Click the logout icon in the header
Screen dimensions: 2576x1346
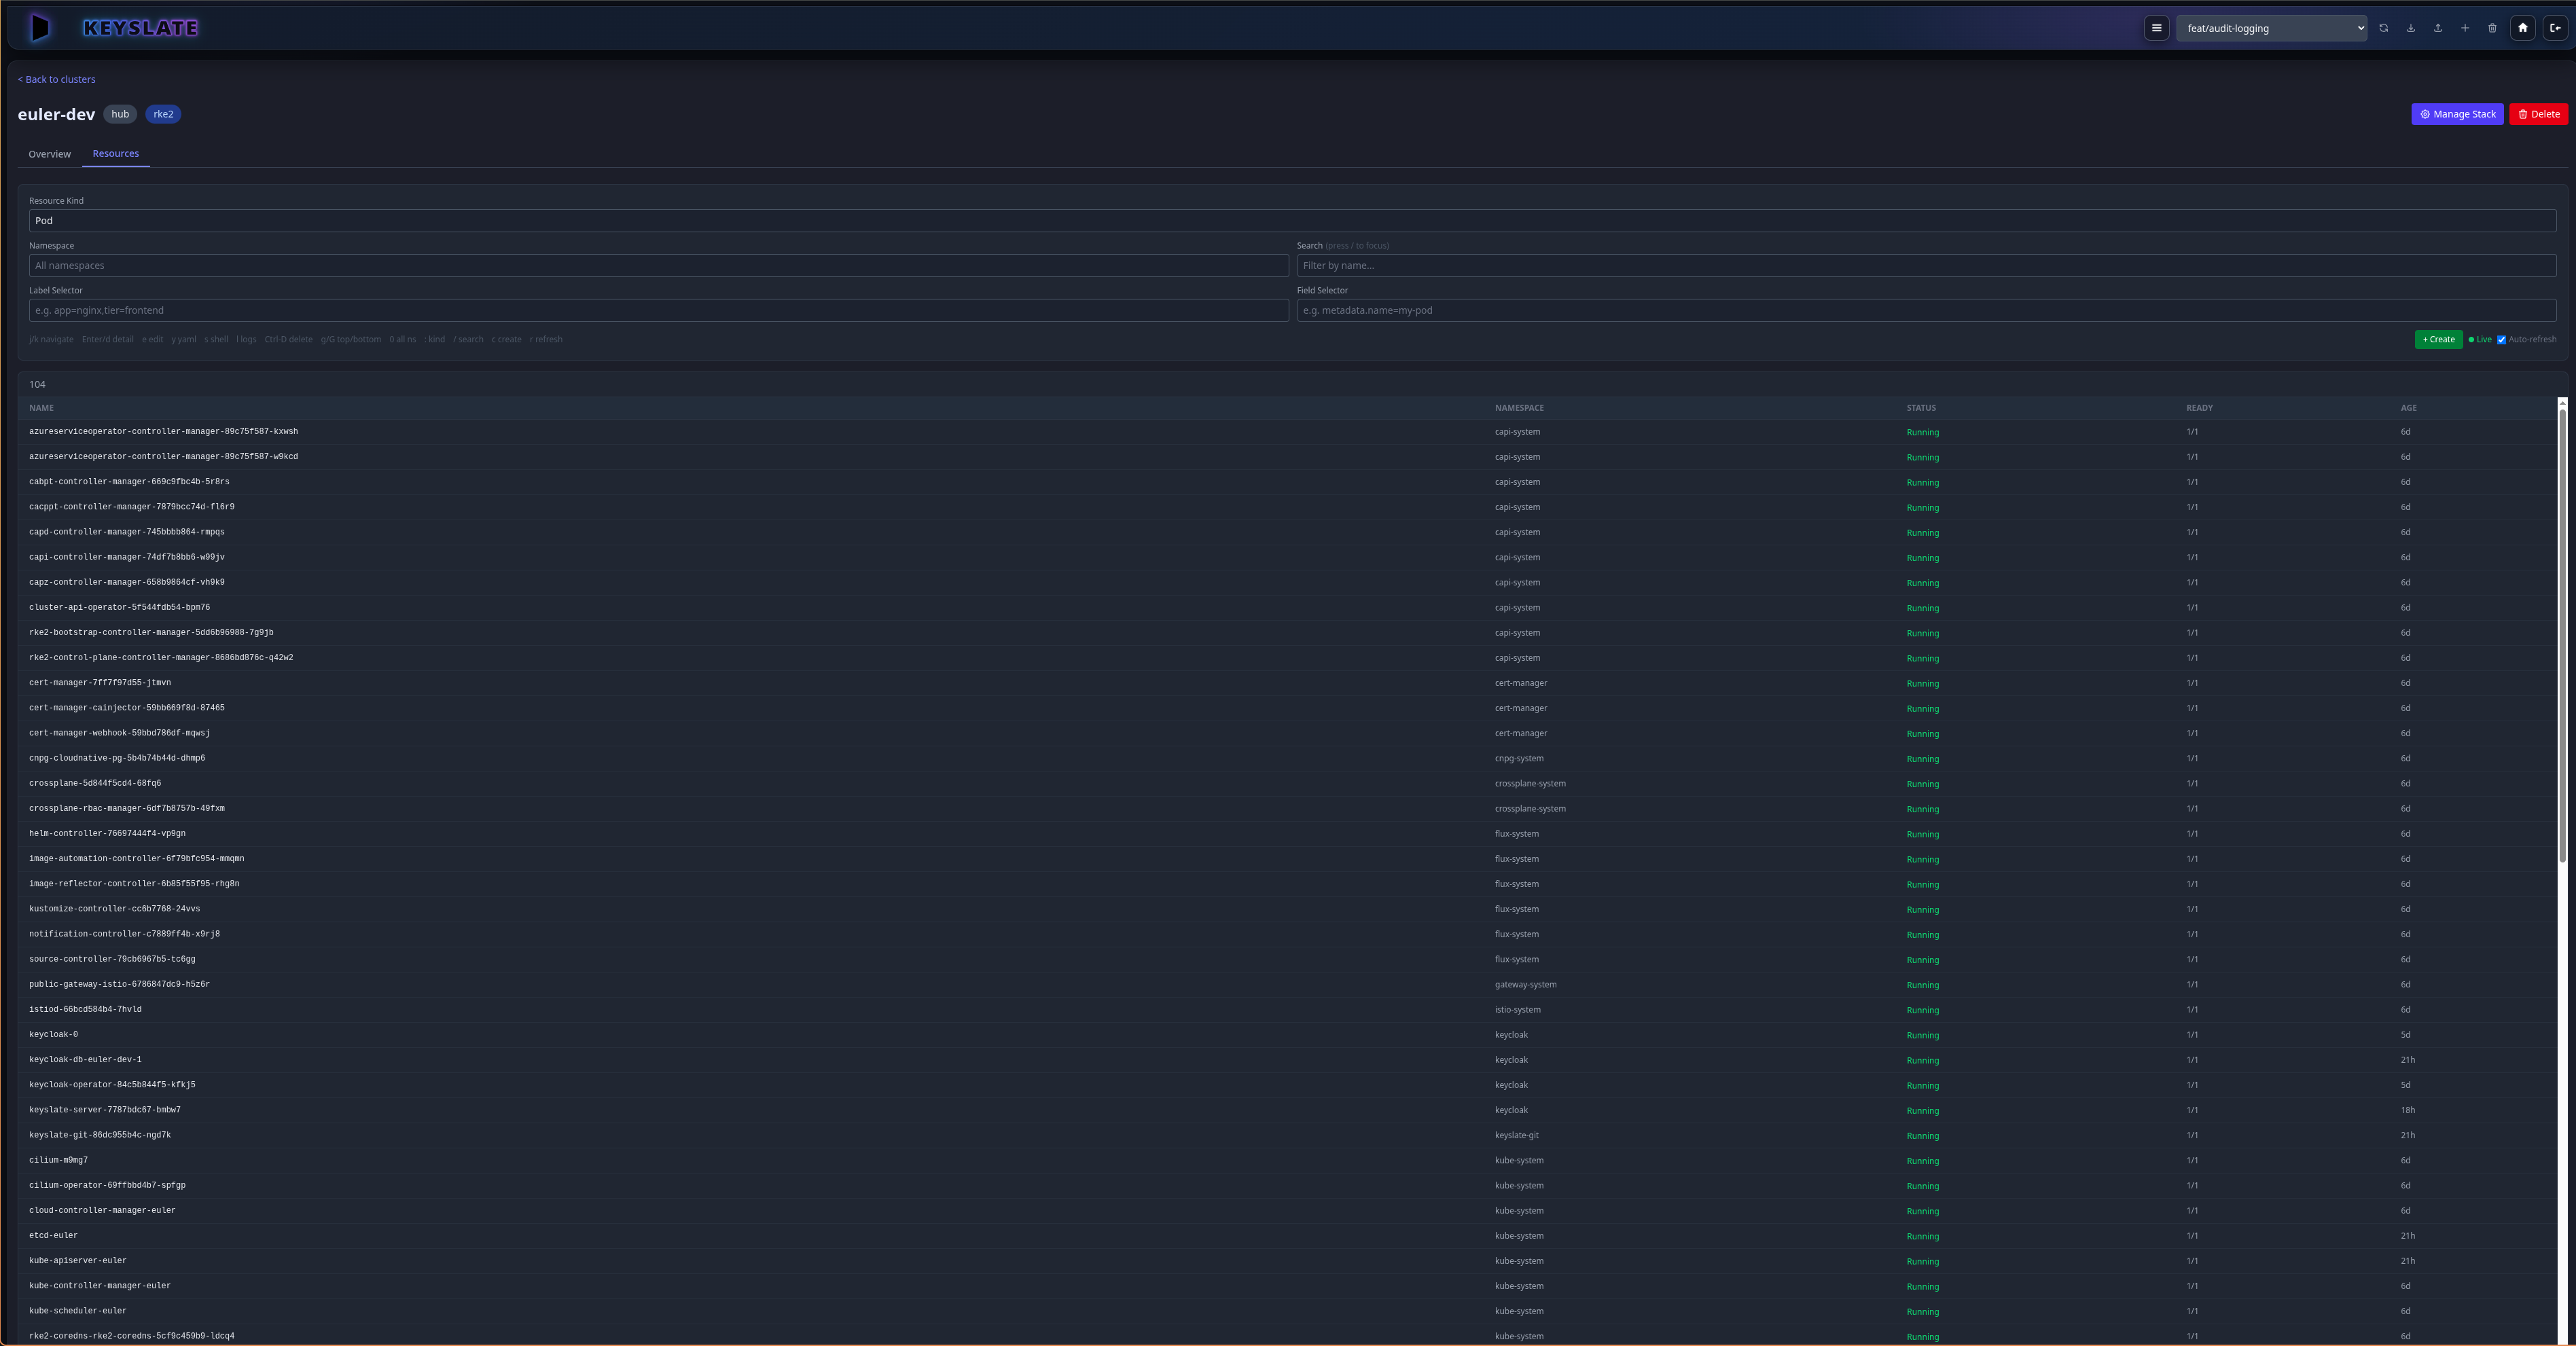click(x=2555, y=28)
